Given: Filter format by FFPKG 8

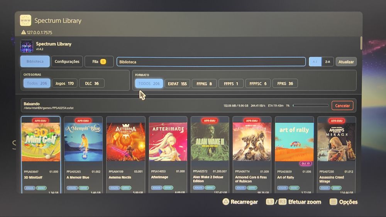Looking at the screenshot, I should pyautogui.click(x=204, y=84).
